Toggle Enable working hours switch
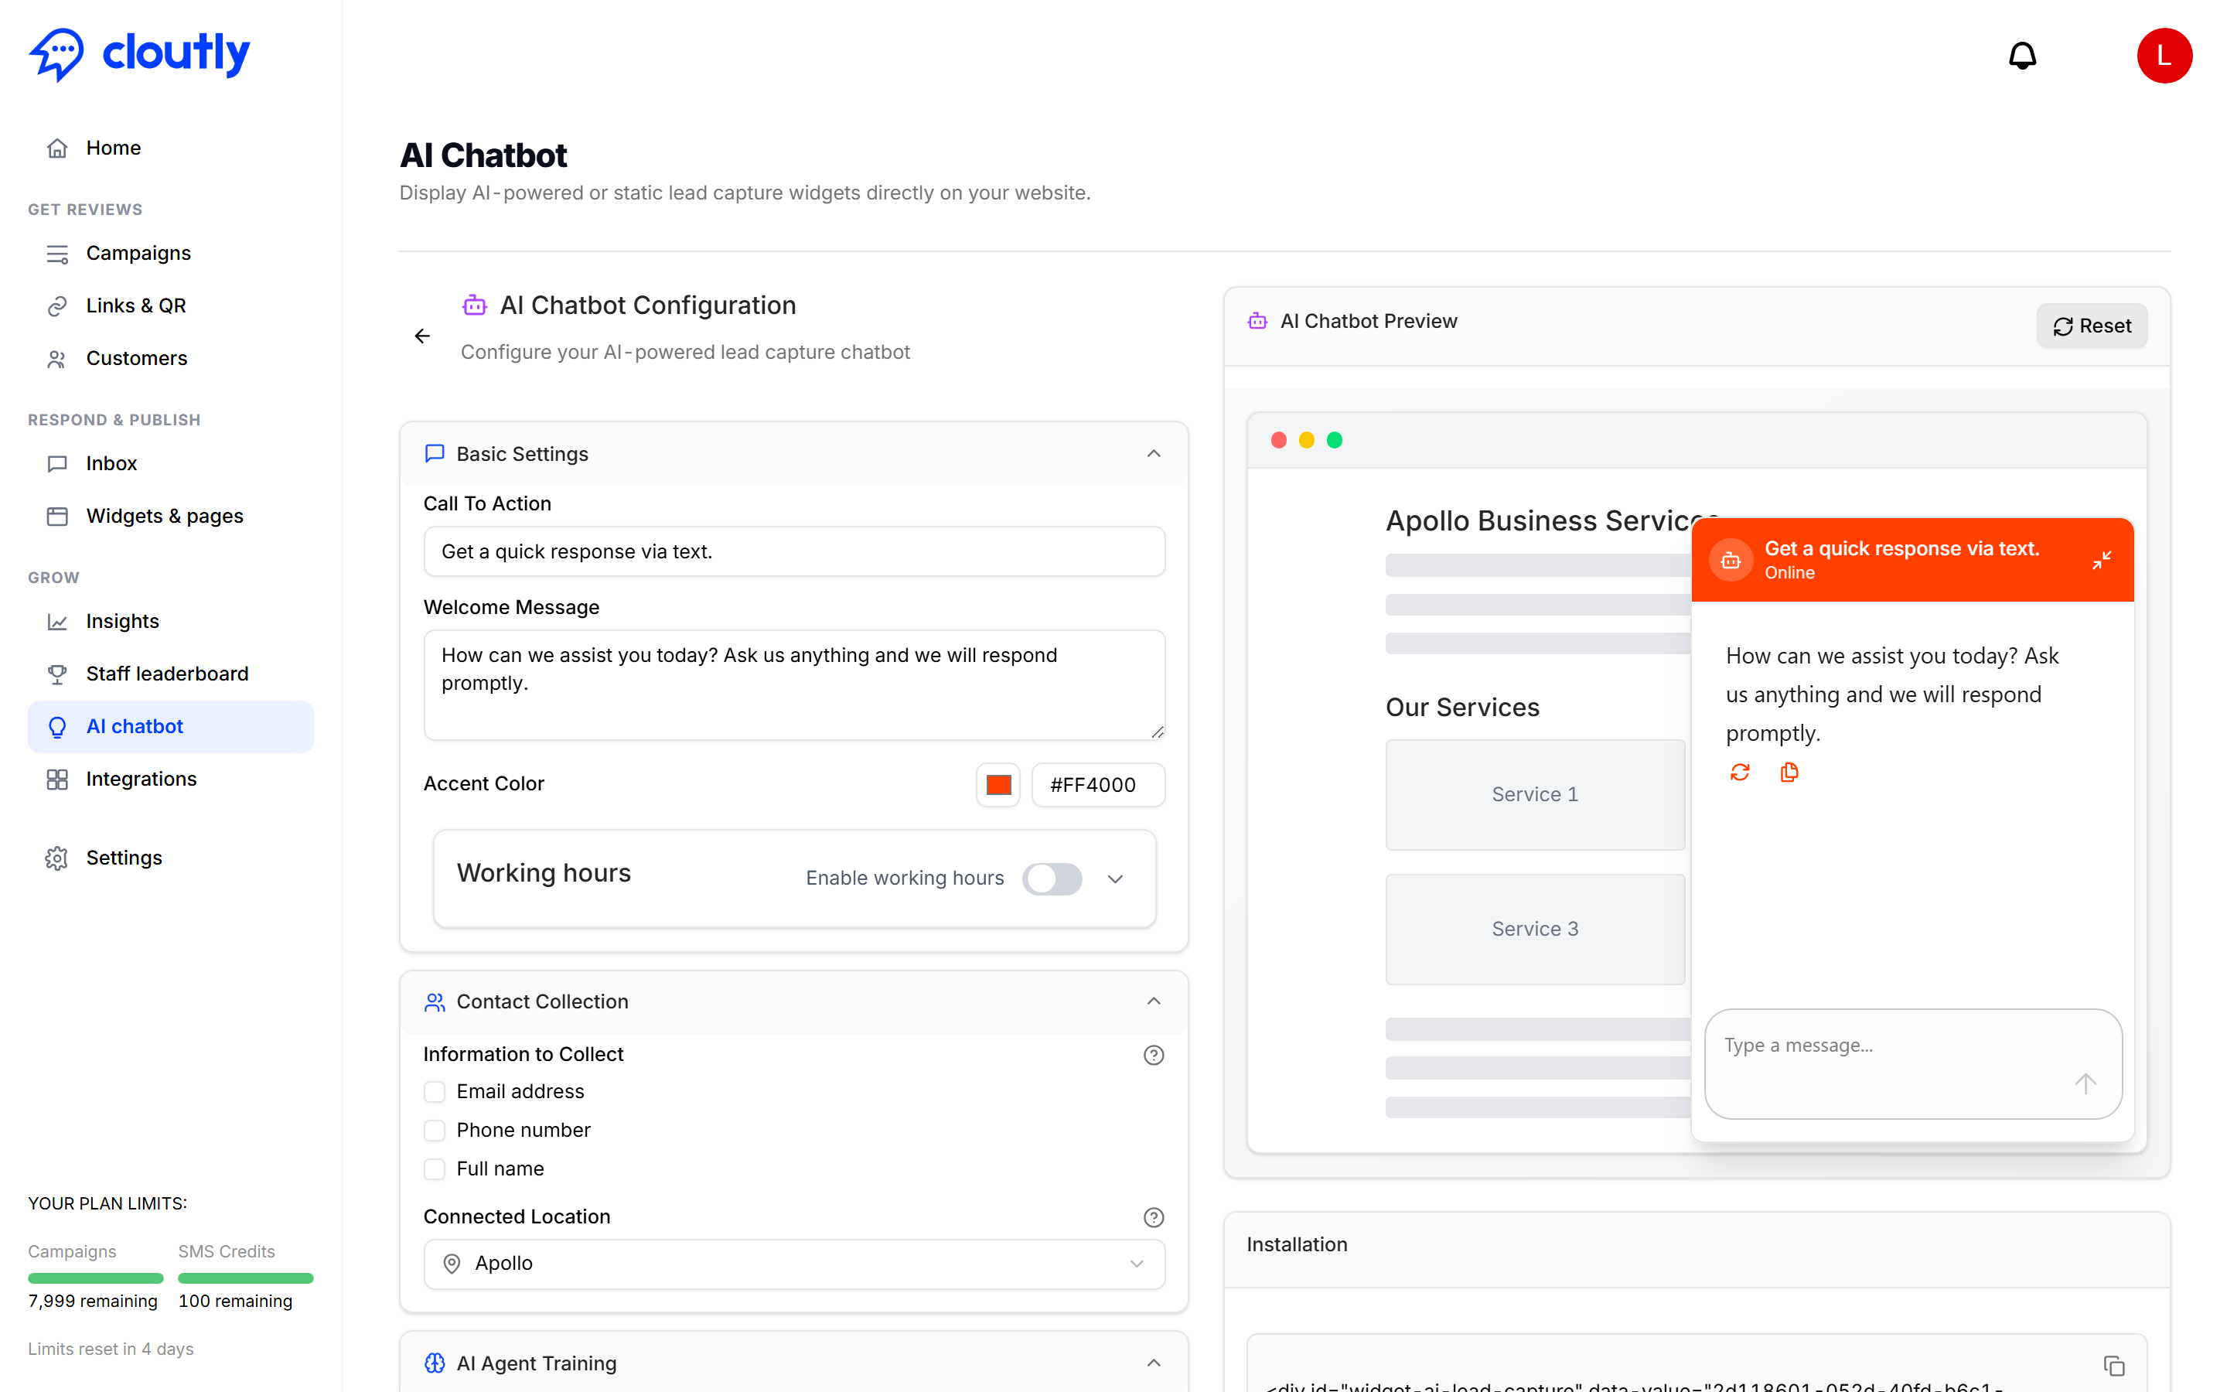Screen dimensions: 2227x1392 point(1052,879)
